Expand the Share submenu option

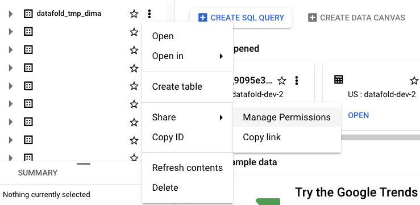pos(187,117)
